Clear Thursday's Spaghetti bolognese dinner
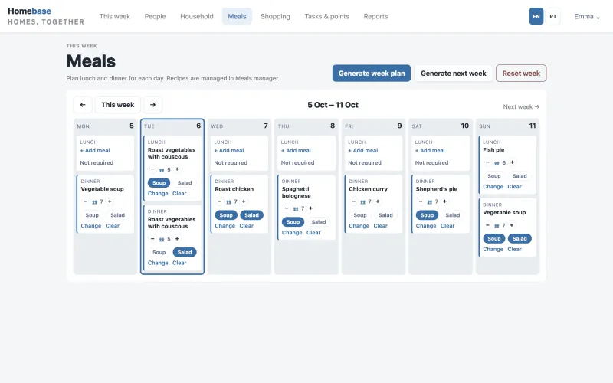The height and width of the screenshot is (383, 613). point(313,233)
